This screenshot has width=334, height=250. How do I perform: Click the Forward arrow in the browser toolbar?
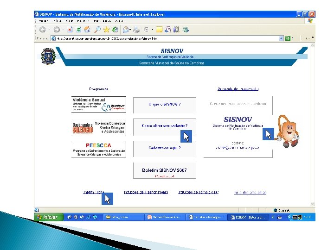[57, 30]
